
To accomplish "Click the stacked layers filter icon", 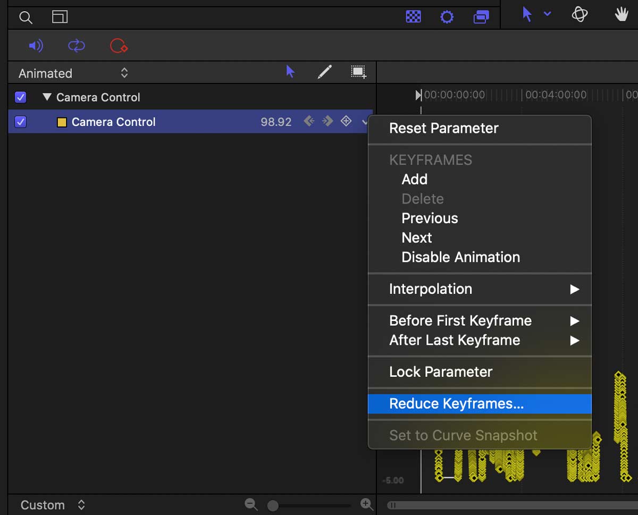I will tap(481, 17).
